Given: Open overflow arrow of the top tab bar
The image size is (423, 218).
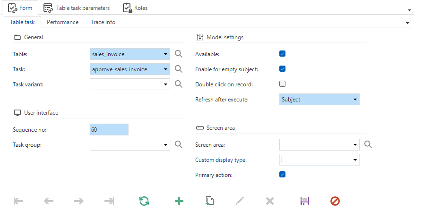Looking at the screenshot, I should pyautogui.click(x=409, y=10).
